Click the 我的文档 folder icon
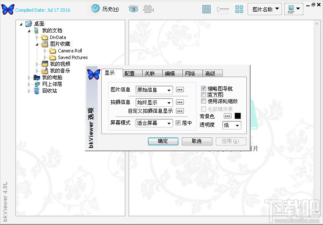This screenshot has width=323, height=225. coord(36,31)
